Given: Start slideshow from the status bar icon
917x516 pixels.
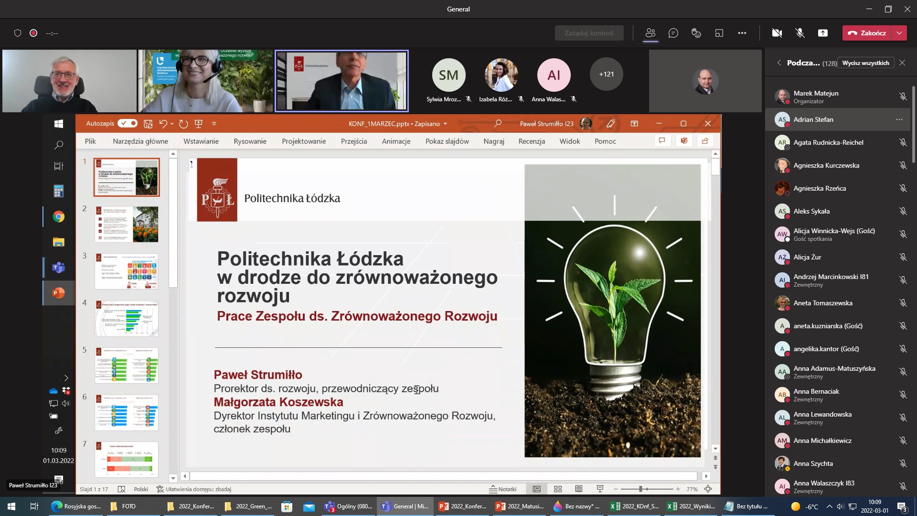Looking at the screenshot, I should [599, 489].
